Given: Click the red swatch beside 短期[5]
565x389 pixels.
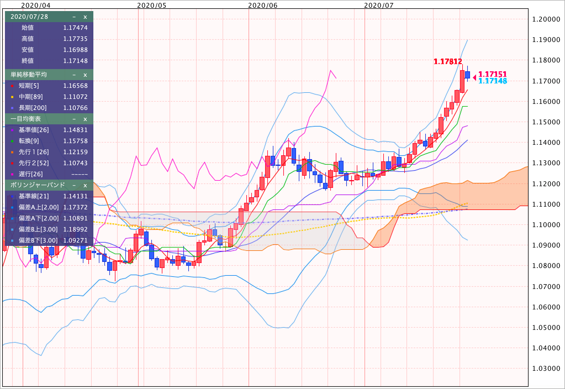Looking at the screenshot, I should pyautogui.click(x=12, y=86).
